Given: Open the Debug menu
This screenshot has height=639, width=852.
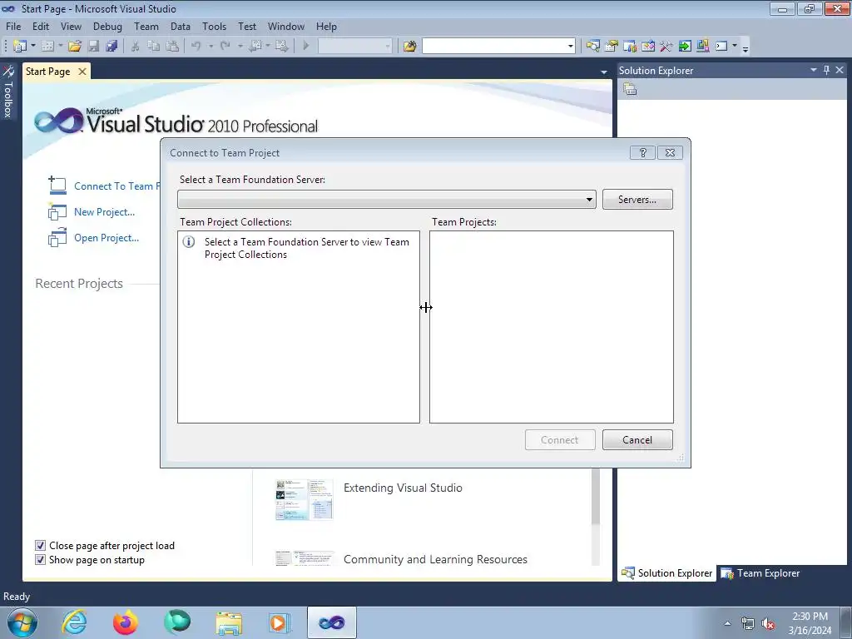Looking at the screenshot, I should [x=107, y=26].
